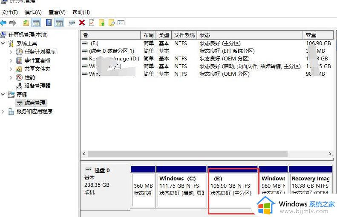Select 性能 in the tree
The width and height of the screenshot is (337, 217).
point(30,77)
